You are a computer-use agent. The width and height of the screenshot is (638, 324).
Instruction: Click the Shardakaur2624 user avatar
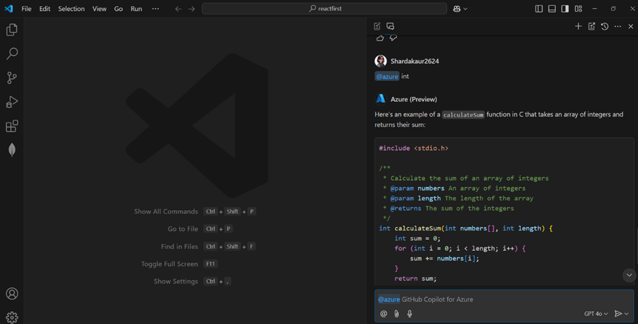click(381, 61)
